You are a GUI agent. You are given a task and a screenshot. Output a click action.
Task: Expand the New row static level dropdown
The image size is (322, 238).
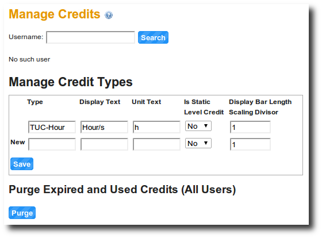[198, 143]
